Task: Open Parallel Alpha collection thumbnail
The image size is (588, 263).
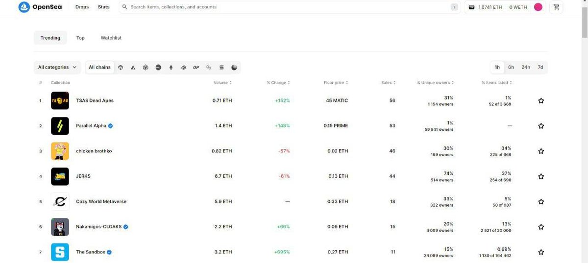Action: coord(60,126)
